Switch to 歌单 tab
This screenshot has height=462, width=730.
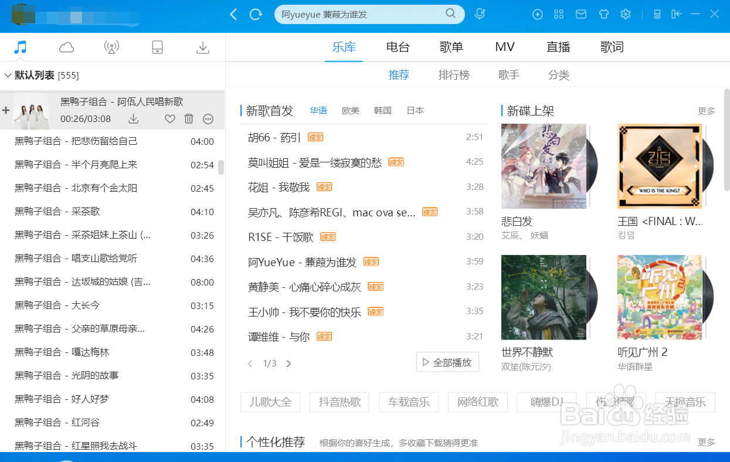451,47
